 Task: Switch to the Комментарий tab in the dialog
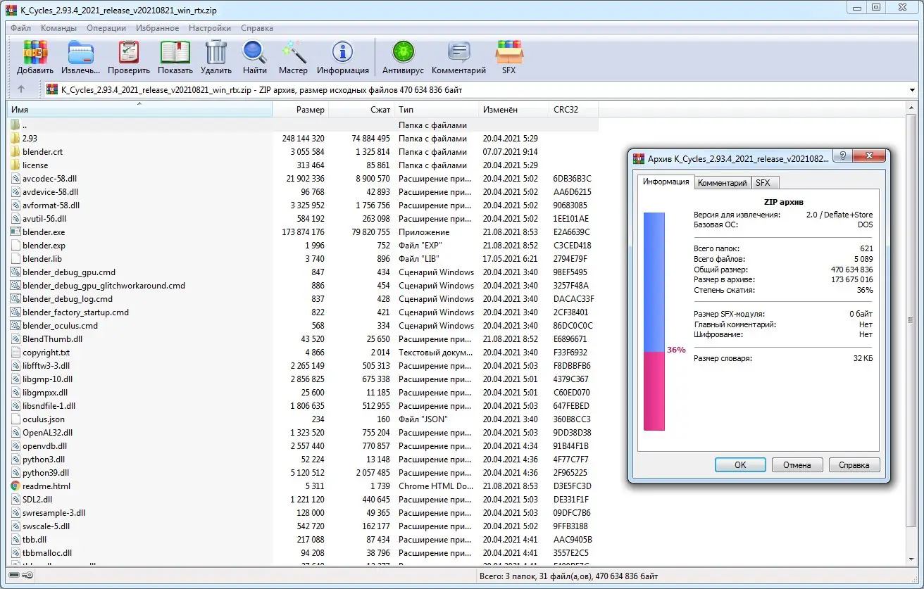722,183
